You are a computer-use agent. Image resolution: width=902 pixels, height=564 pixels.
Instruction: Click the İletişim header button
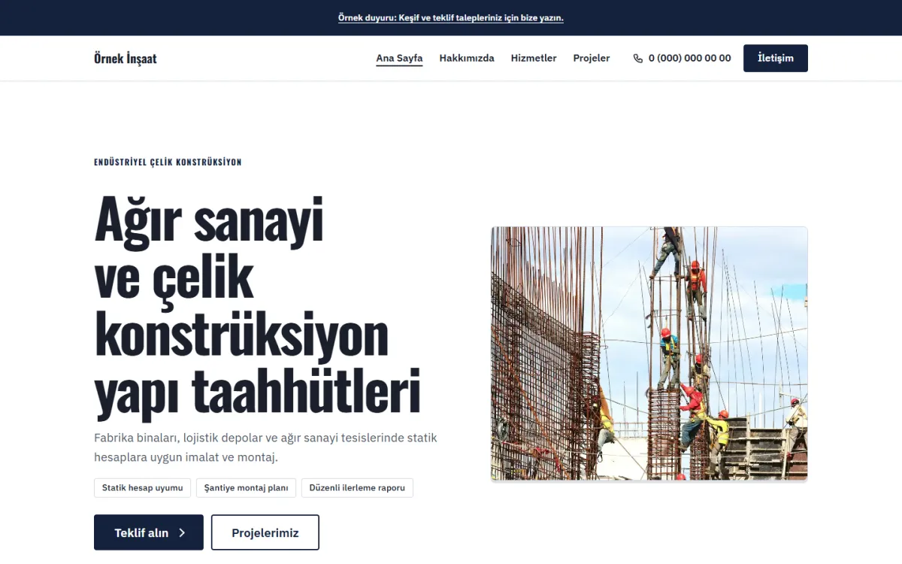click(776, 59)
